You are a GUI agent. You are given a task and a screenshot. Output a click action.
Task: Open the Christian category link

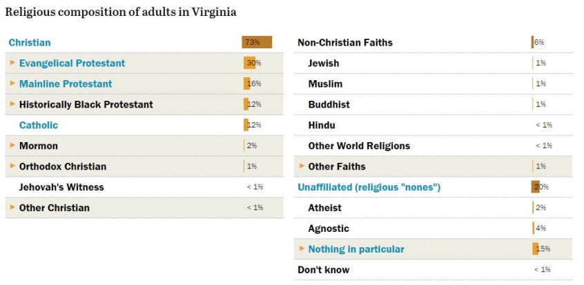coord(30,43)
